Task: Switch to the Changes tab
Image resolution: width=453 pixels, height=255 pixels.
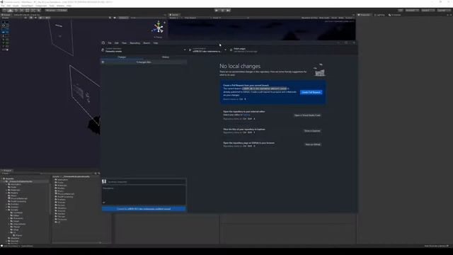Action: 122,57
